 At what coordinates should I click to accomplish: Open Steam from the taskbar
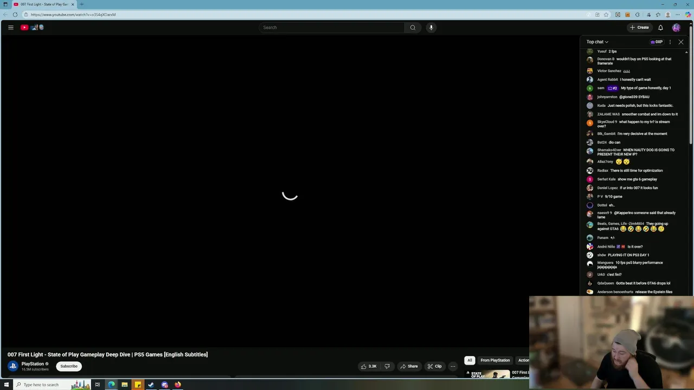[151, 385]
